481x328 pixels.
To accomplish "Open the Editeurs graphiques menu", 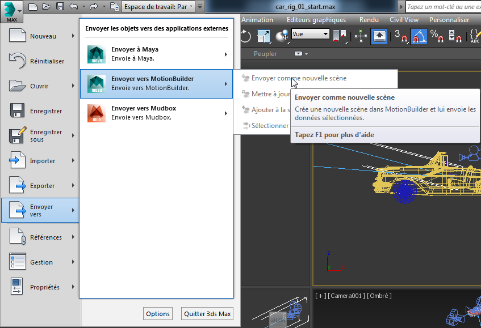I will pyautogui.click(x=316, y=20).
